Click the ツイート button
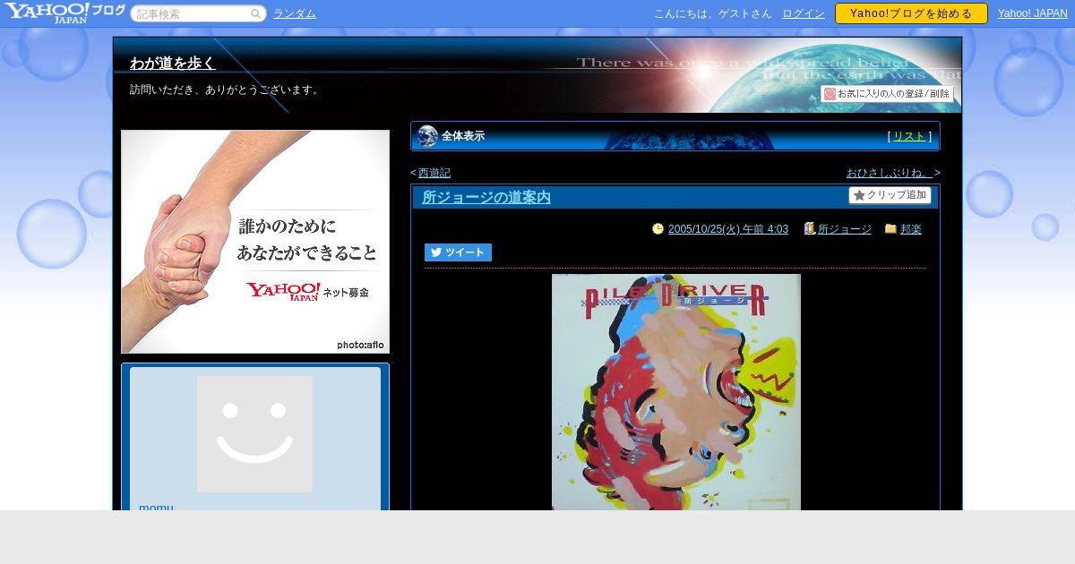Viewport: 1075px width, 564px height. (x=458, y=252)
